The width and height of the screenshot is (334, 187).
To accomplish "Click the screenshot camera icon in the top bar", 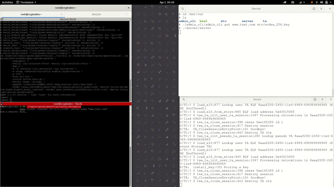I will coord(293,2).
